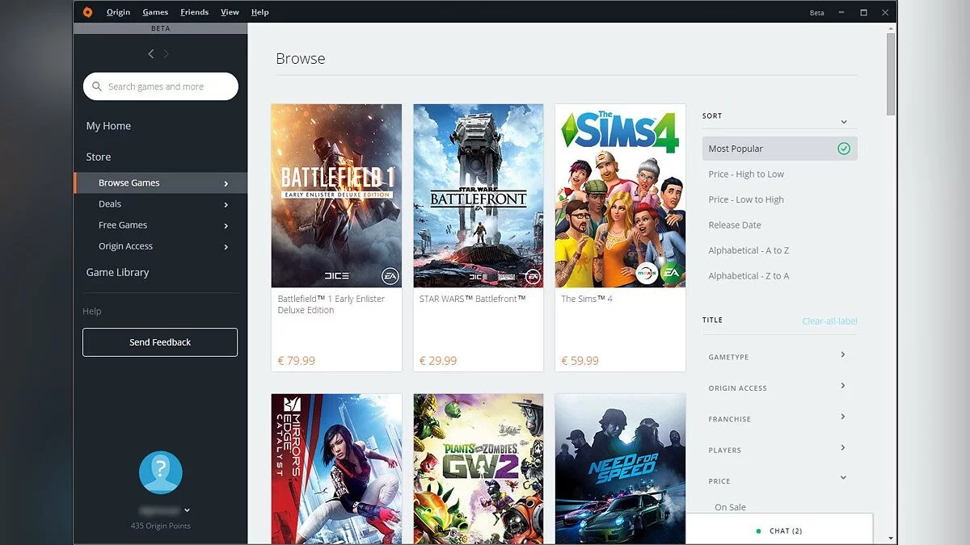This screenshot has width=970, height=545.
Task: Expand Browse Games submenu arrow
Action: tap(226, 183)
